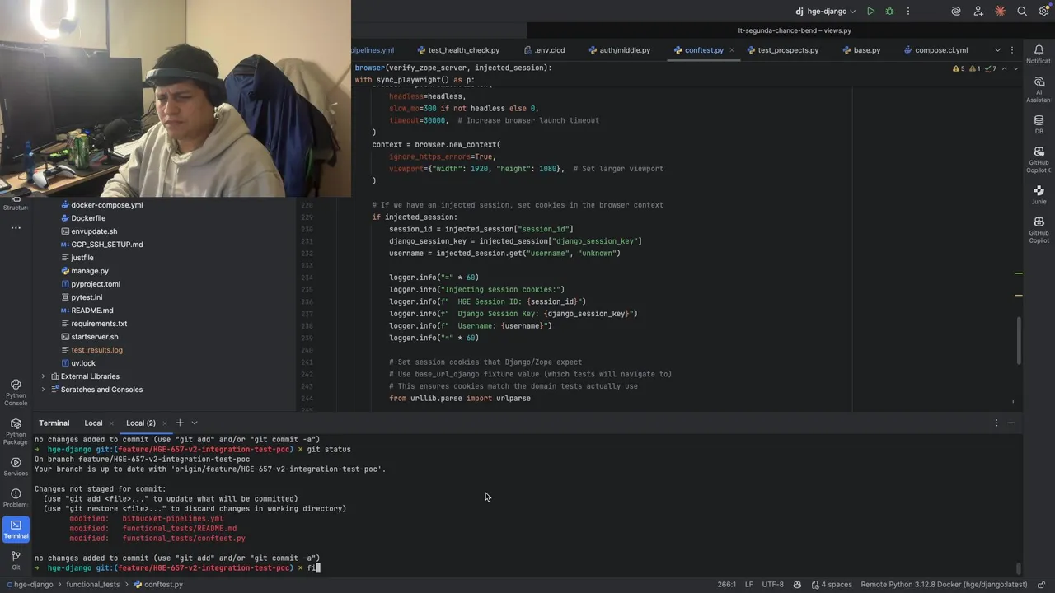Open the DB database tool window
This screenshot has height=593, width=1055.
(1039, 124)
